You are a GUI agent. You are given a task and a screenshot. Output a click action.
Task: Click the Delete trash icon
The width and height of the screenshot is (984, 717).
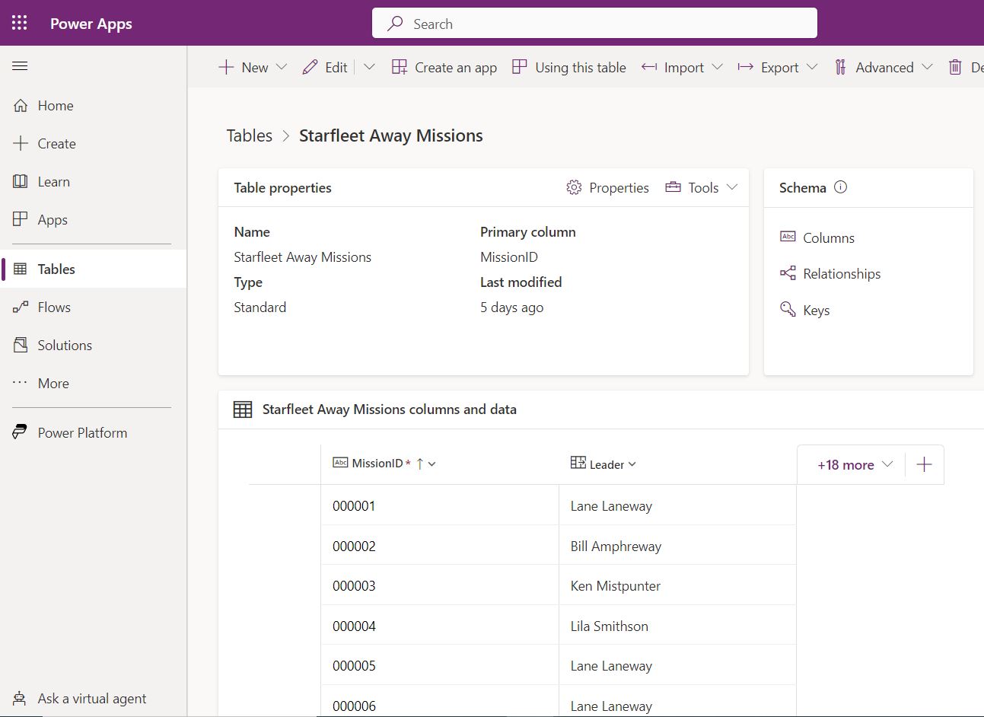pyautogui.click(x=955, y=67)
